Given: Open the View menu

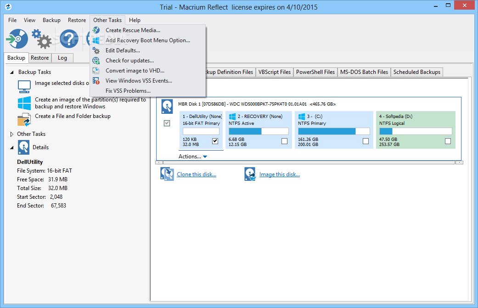Looking at the screenshot, I should coord(29,20).
